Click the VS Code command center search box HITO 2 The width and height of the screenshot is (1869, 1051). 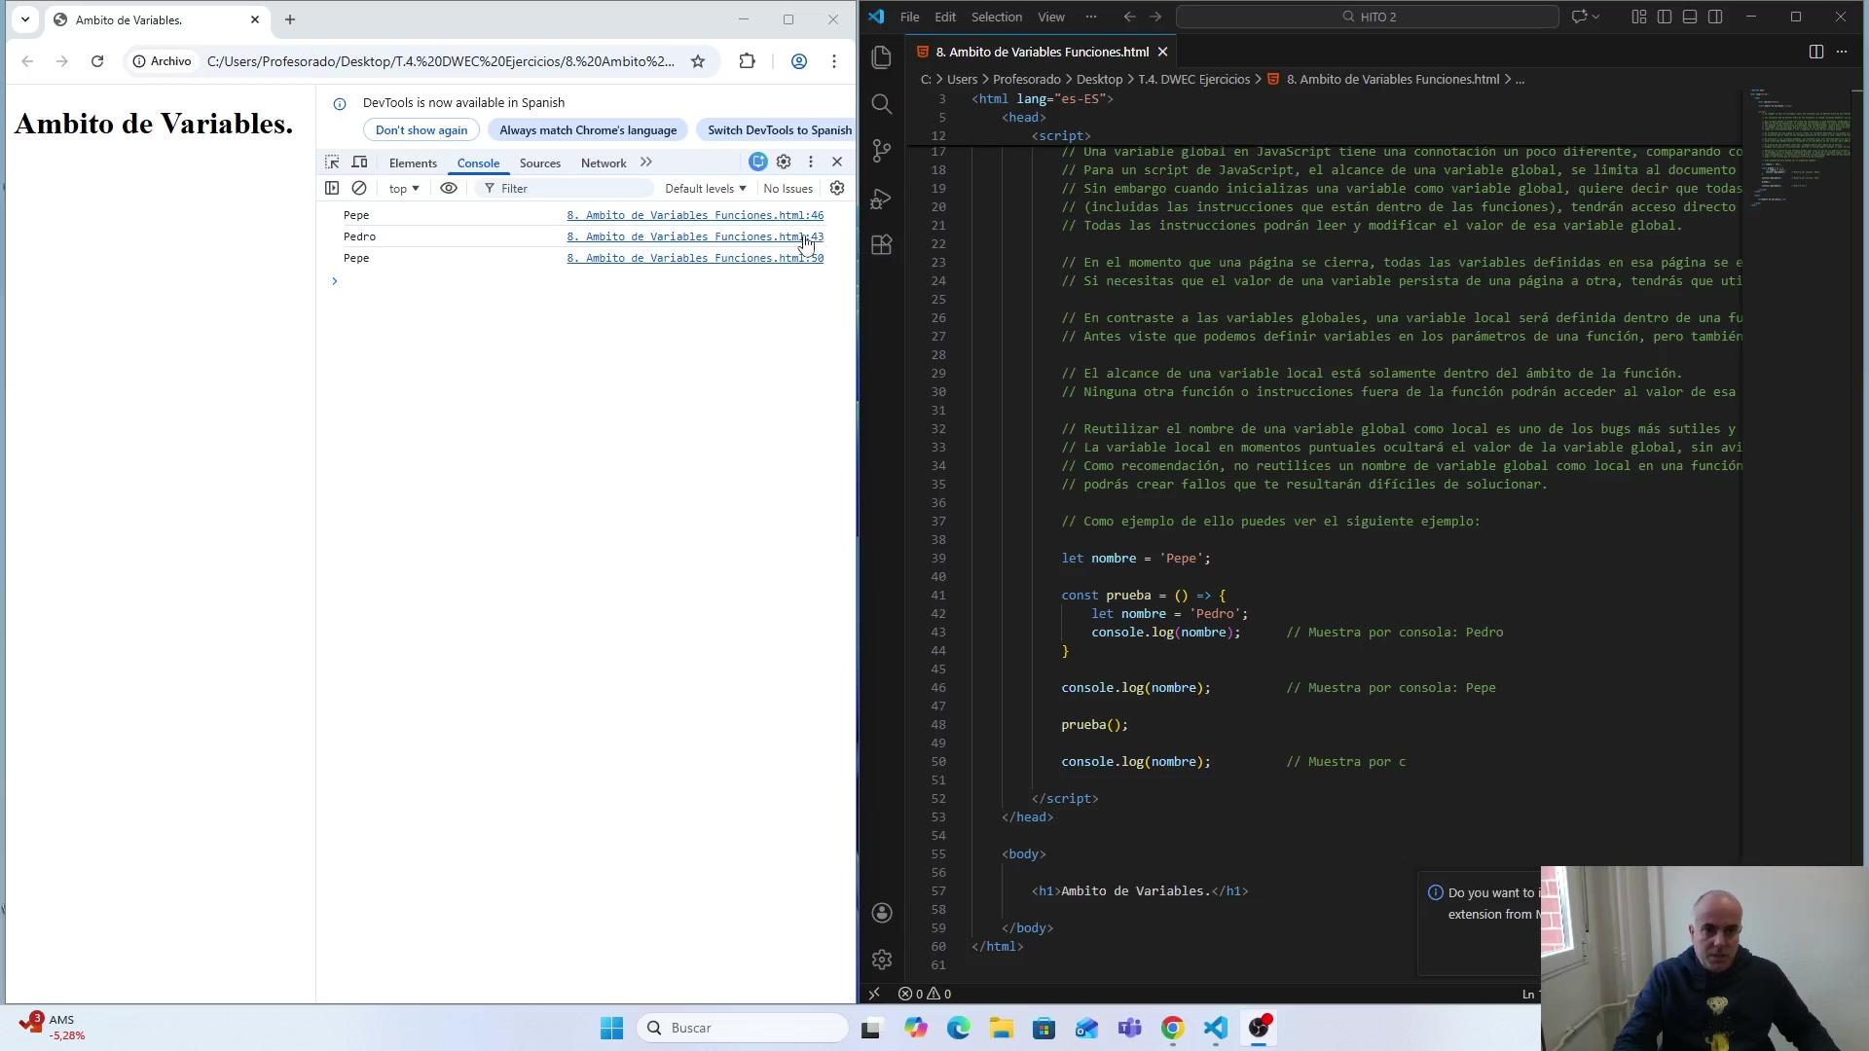(1368, 17)
